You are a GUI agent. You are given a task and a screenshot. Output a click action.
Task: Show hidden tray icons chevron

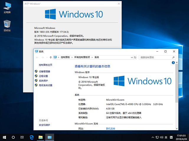[x=153, y=137]
